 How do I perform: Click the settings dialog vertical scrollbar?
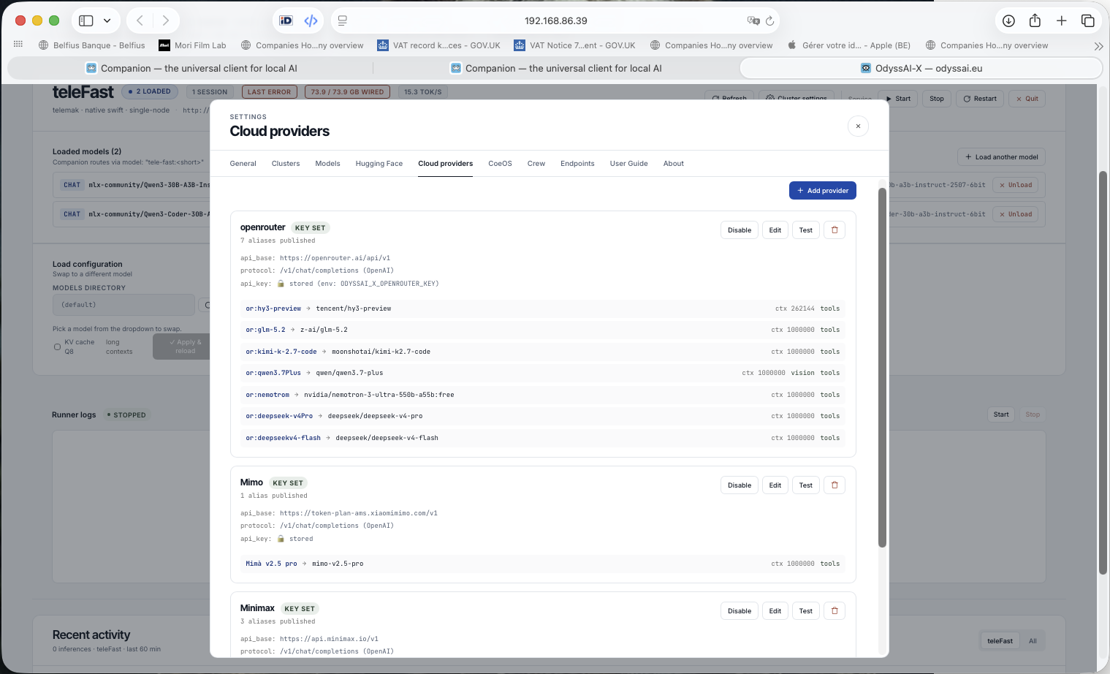[x=882, y=367]
